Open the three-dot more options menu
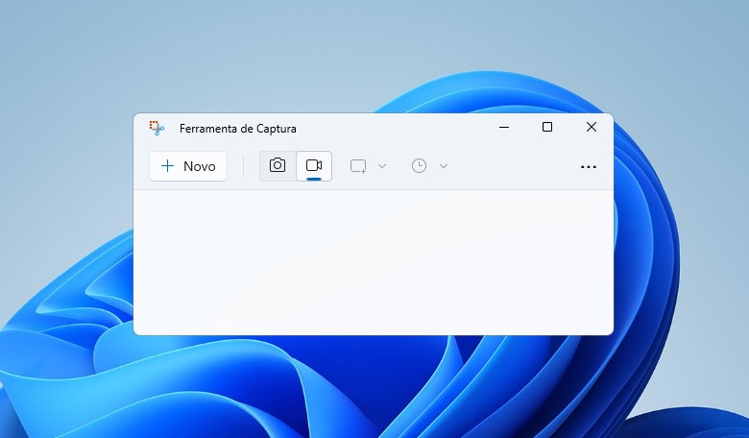Image resolution: width=749 pixels, height=438 pixels. coord(589,166)
